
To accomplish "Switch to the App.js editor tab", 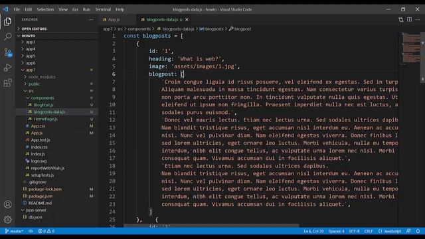I will pos(117,19).
